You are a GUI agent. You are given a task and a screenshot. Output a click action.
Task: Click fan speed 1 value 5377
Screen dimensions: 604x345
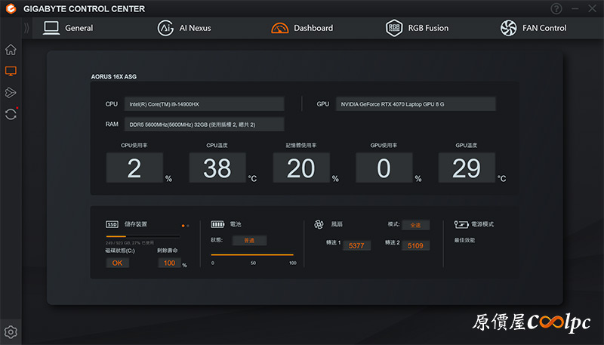(x=356, y=245)
